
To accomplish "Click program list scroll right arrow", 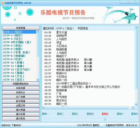I will (133, 108).
